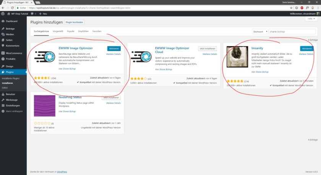Open the Chrome three-dot menu

pyautogui.click(x=318, y=7)
